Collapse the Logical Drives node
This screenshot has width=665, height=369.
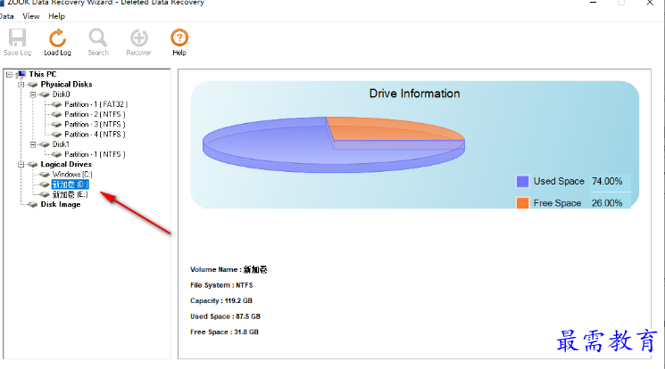coord(21,164)
